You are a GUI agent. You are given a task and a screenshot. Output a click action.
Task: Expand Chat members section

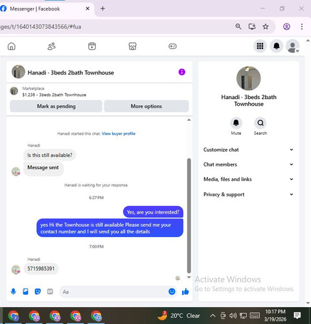coord(248,165)
